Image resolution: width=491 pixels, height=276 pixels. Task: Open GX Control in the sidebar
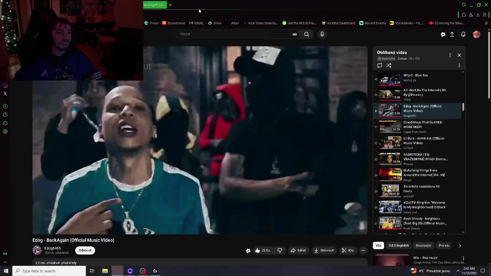5,253
